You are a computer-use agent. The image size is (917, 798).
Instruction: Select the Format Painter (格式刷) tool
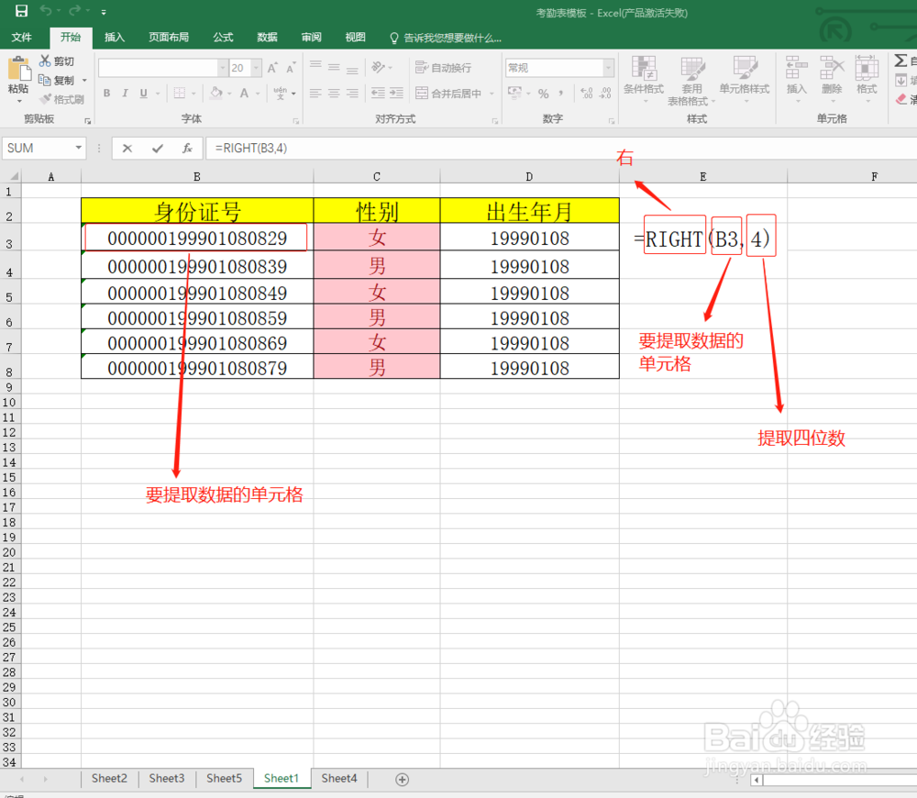[62, 99]
